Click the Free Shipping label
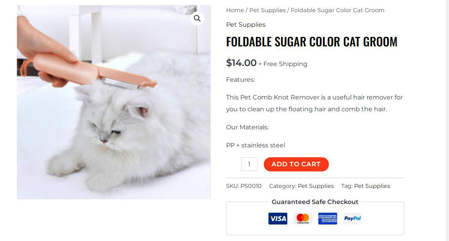The image size is (449, 241). 285,64
